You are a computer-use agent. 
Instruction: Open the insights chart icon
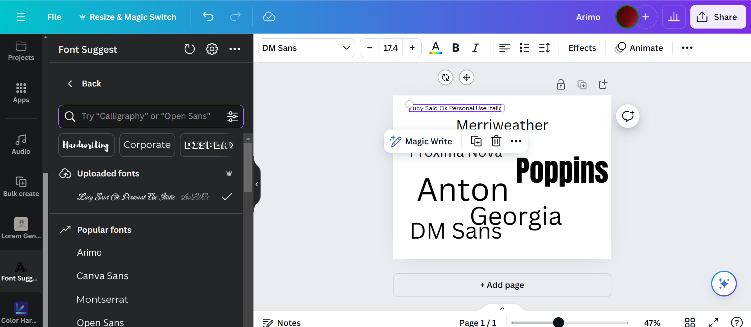[x=674, y=17]
